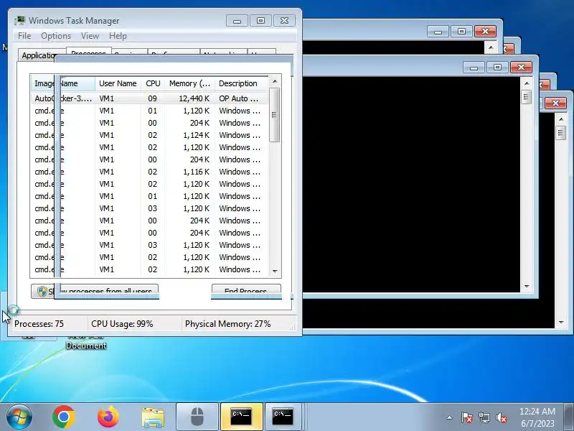Minimize the front command prompt window

click(474, 68)
